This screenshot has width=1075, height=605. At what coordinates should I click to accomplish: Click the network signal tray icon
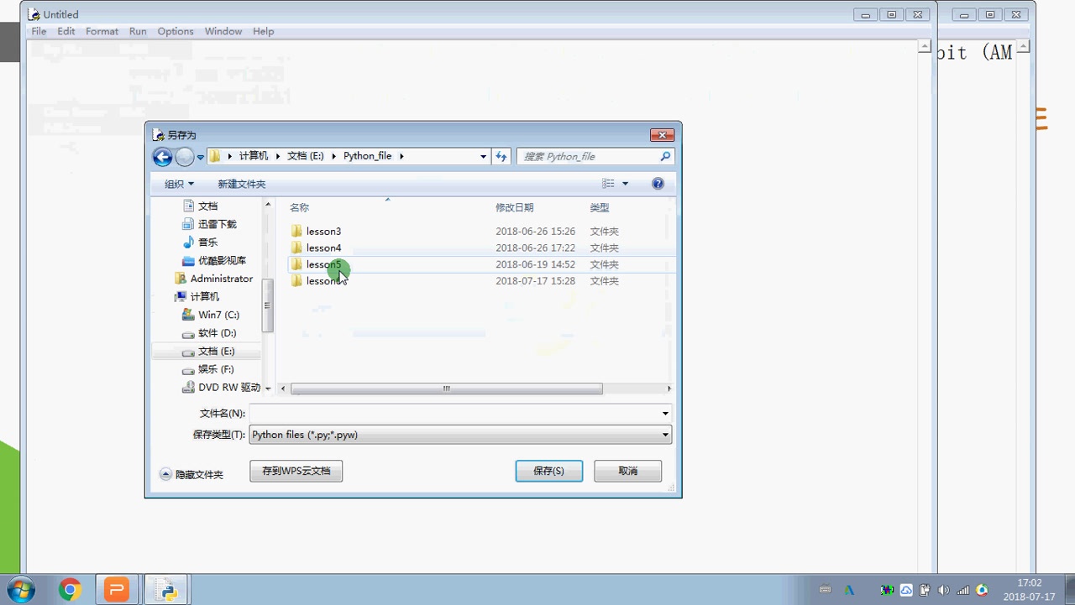click(x=962, y=590)
